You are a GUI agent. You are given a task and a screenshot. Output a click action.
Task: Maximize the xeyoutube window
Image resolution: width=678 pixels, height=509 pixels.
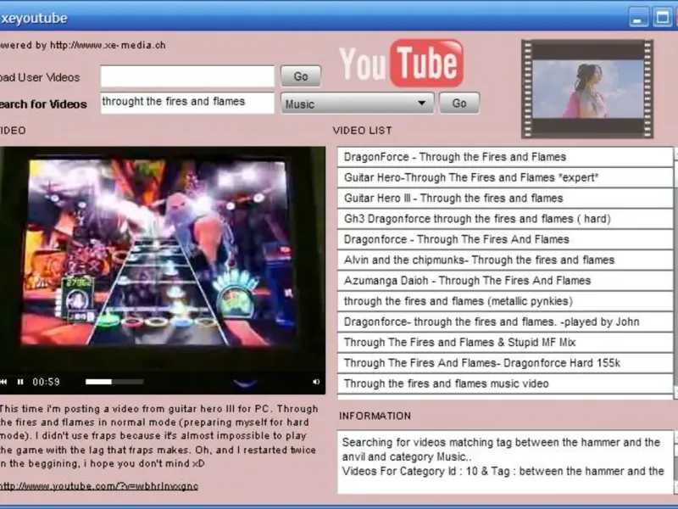click(x=663, y=17)
